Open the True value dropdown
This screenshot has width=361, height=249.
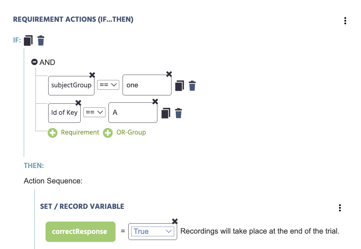pyautogui.click(x=153, y=231)
